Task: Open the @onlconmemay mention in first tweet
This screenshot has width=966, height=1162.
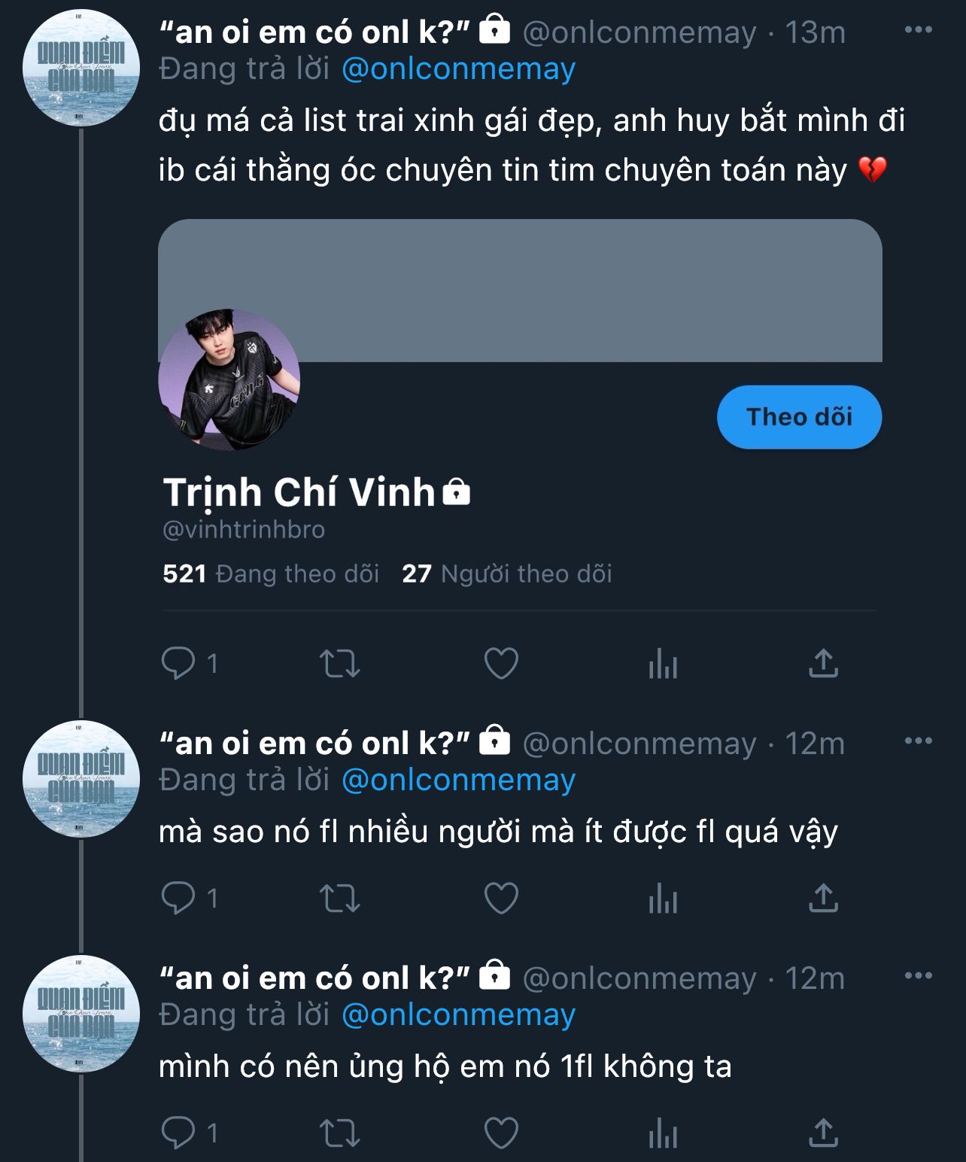Action: 459,69
